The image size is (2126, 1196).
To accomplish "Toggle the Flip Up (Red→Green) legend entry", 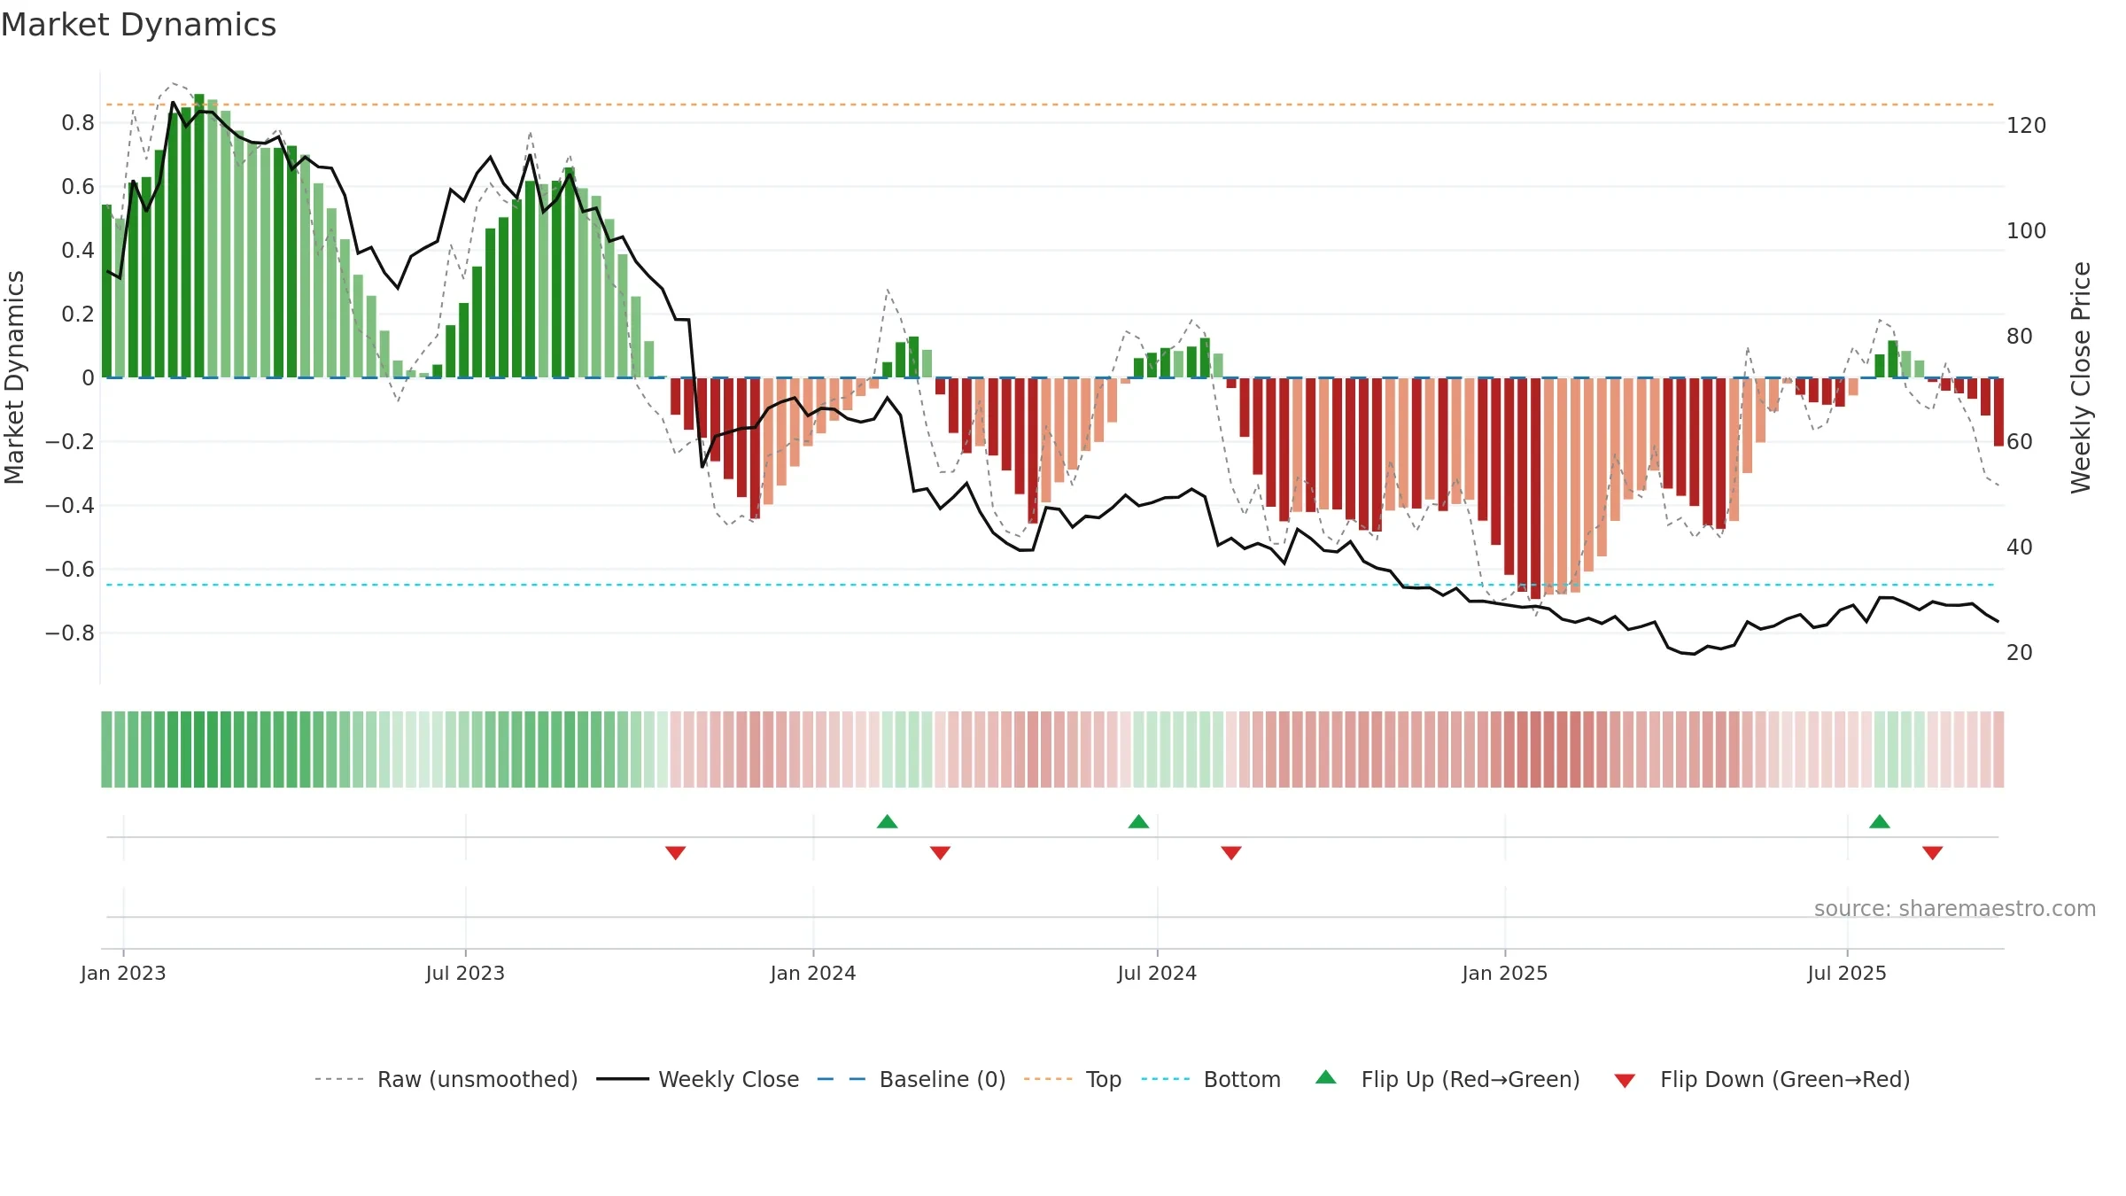I will click(1447, 1079).
